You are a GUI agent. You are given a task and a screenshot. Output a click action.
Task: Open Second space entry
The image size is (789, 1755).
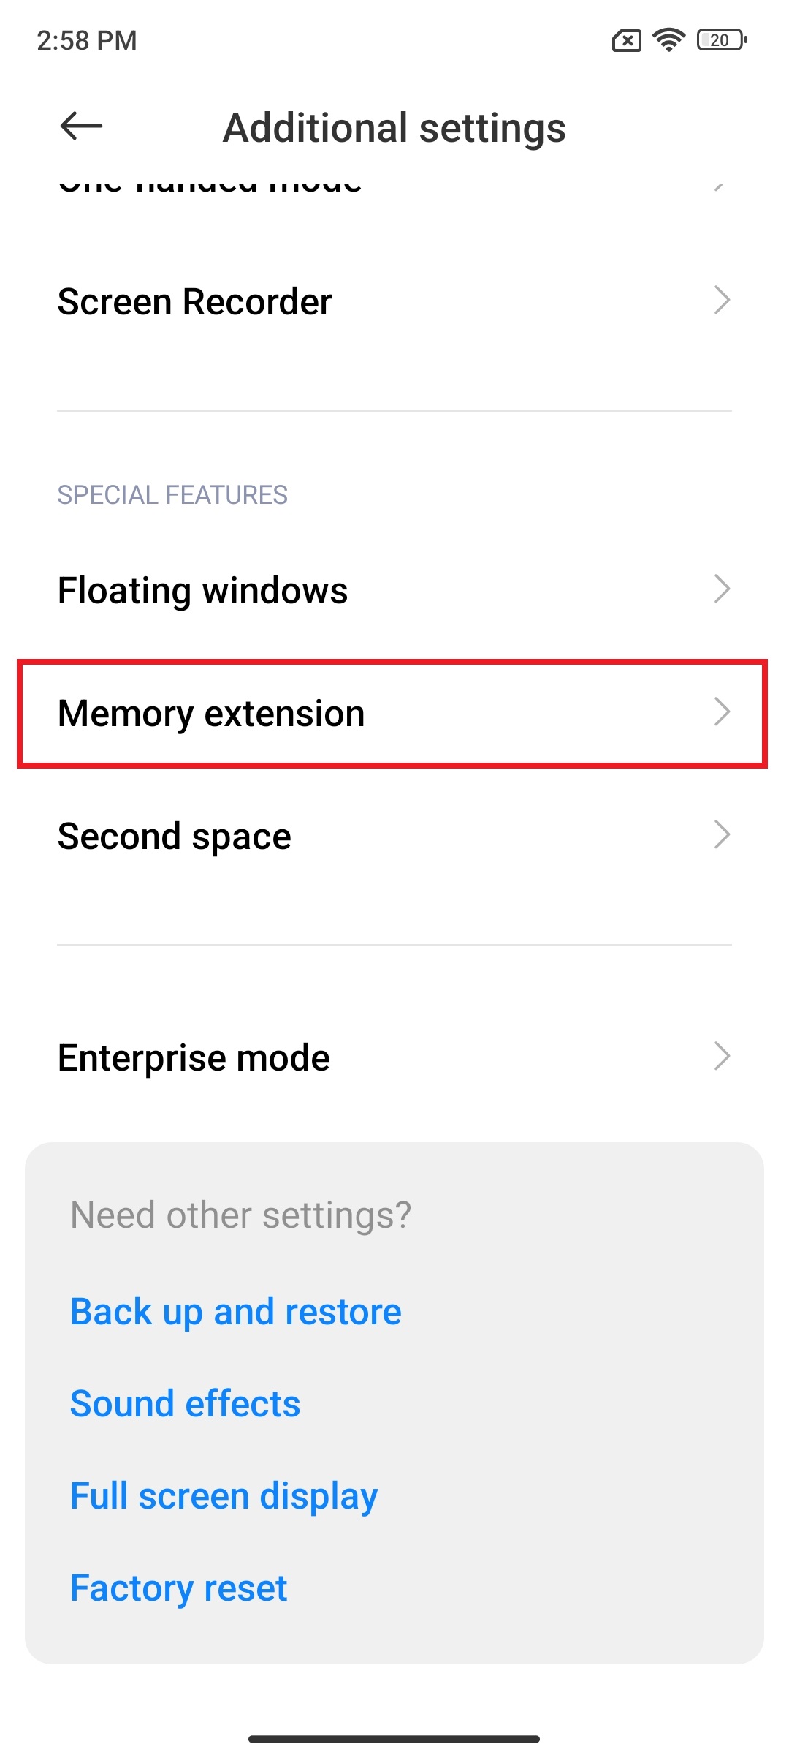pos(394,836)
